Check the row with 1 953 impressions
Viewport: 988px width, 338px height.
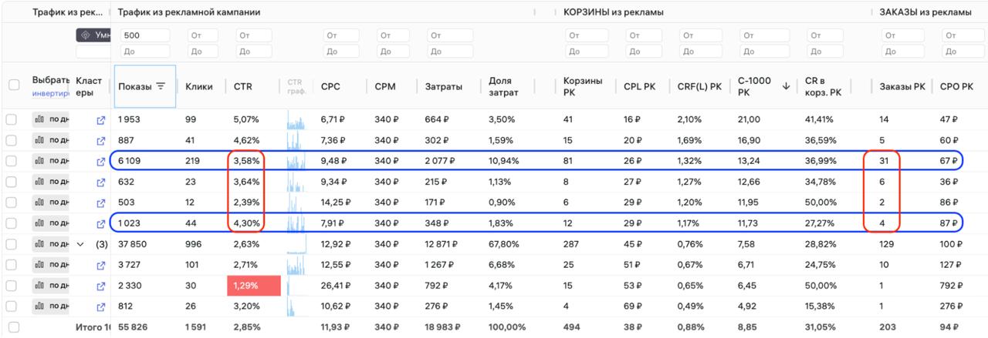(x=12, y=120)
